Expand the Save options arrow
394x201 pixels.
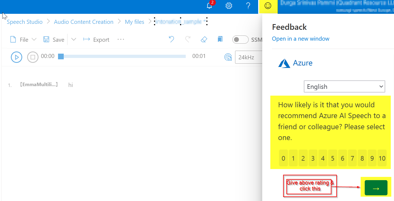[x=73, y=40]
